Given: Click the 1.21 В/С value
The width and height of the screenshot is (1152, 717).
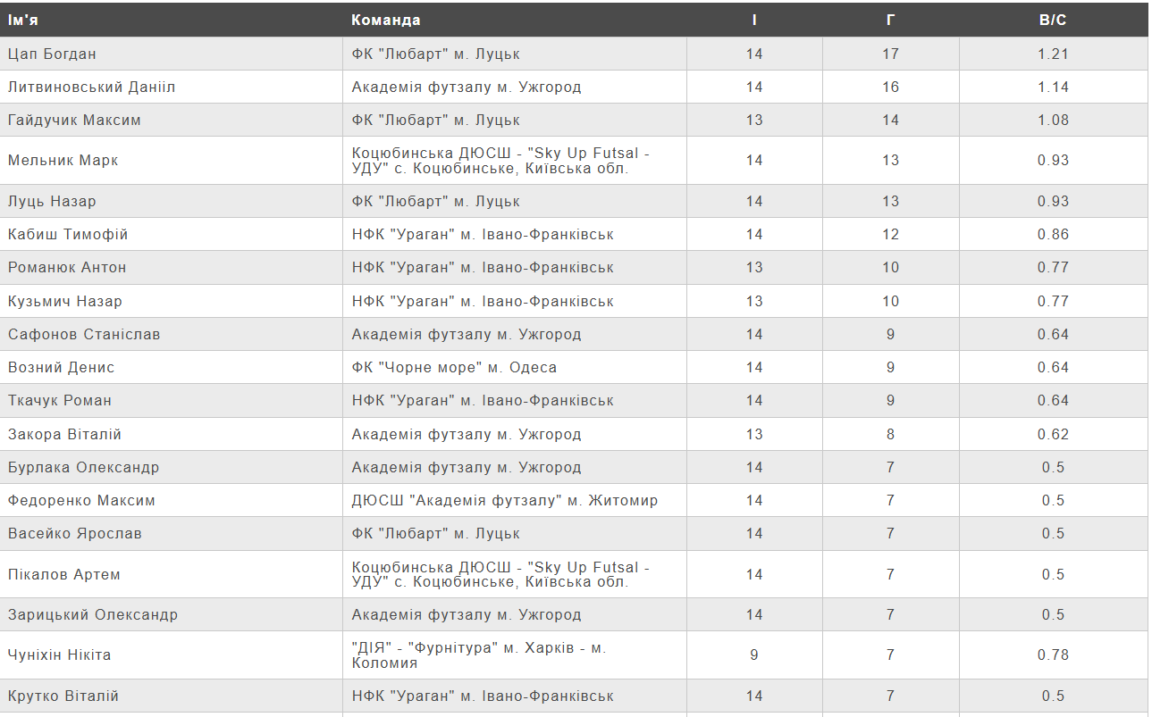Looking at the screenshot, I should click(1053, 54).
